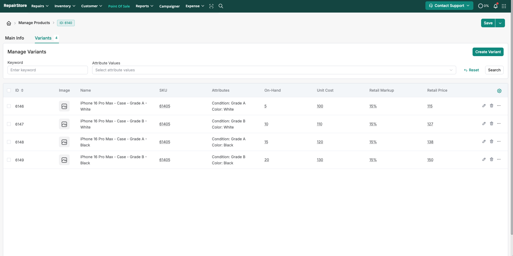Click image placeholder for variant 6147
Viewport: 513px width, 256px height.
tap(64, 124)
